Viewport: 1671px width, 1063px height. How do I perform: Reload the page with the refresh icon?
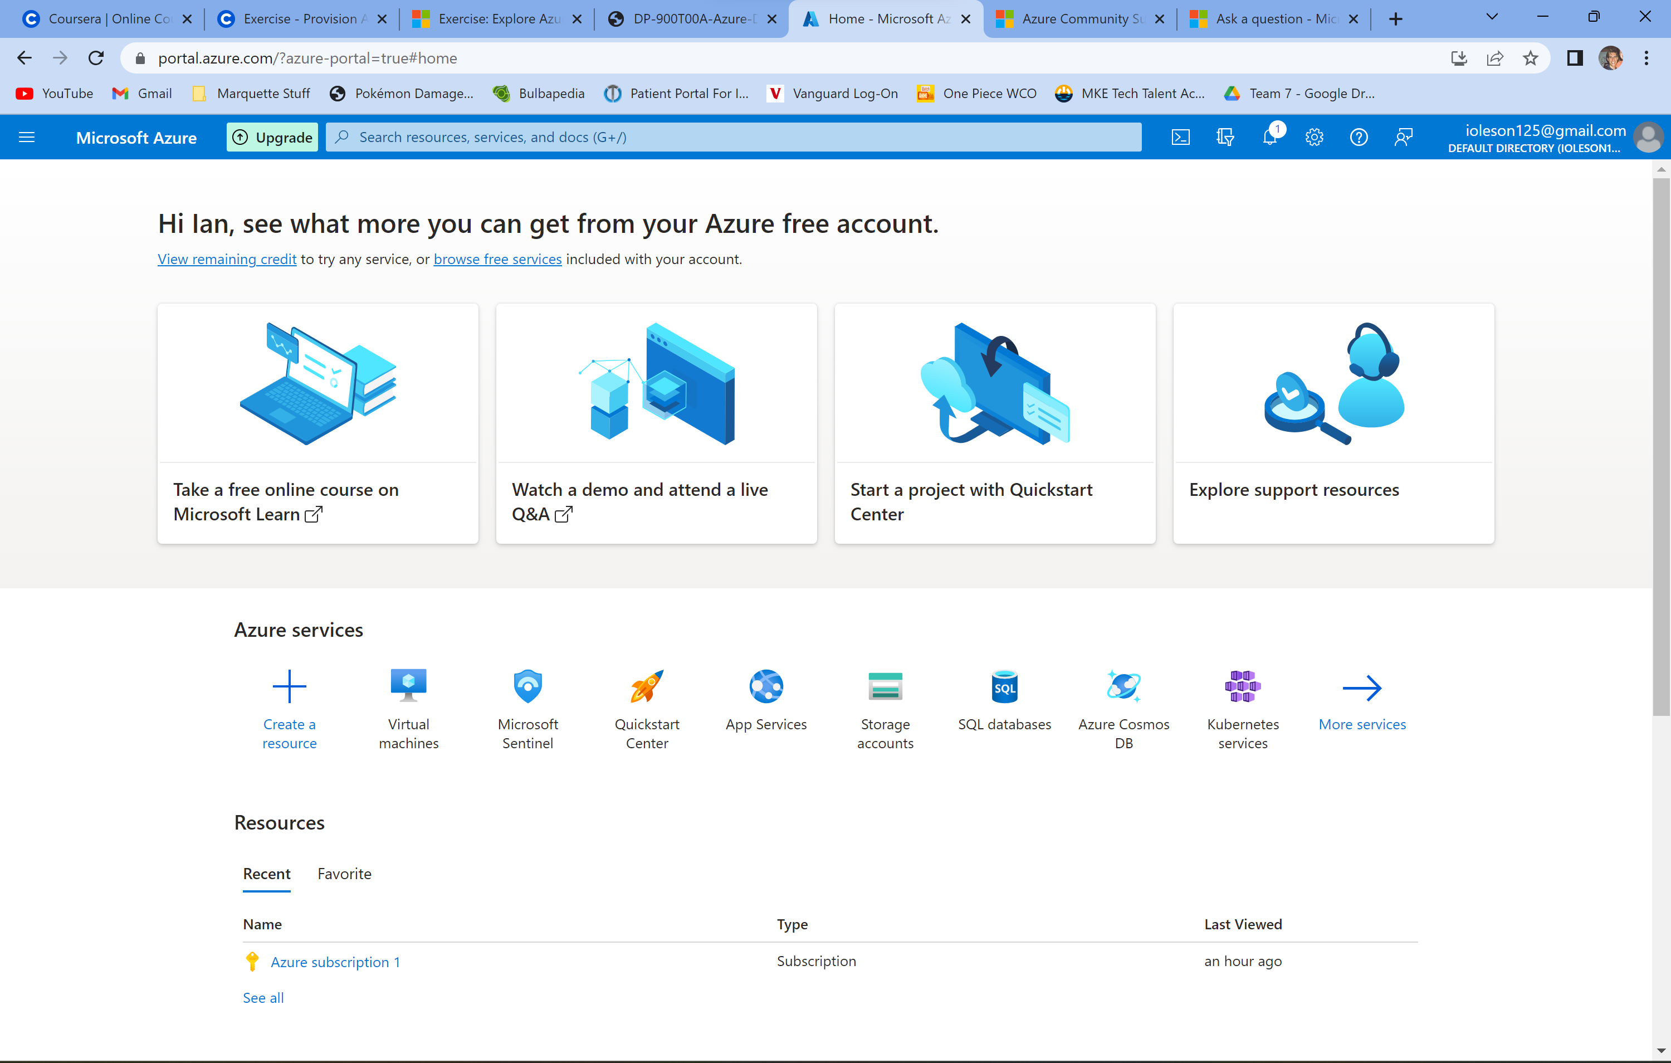96,57
